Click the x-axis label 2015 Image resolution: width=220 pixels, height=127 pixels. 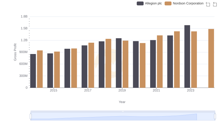[x=54, y=90]
